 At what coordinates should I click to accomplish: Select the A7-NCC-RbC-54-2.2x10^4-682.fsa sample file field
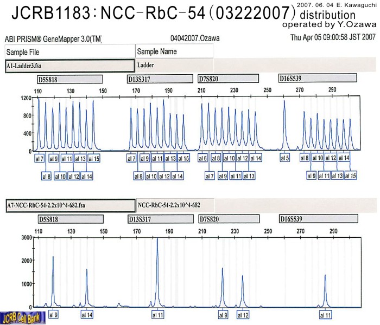69,206
